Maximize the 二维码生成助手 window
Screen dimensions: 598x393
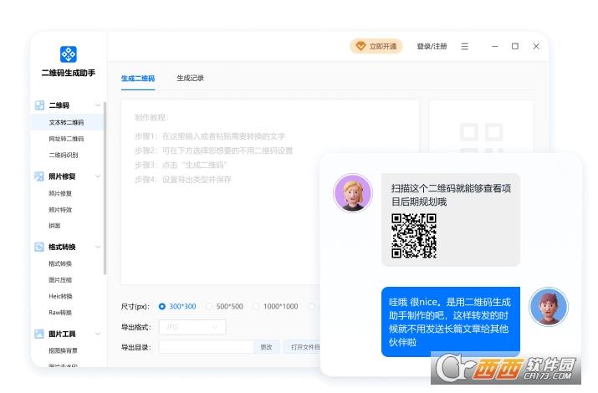(x=515, y=46)
